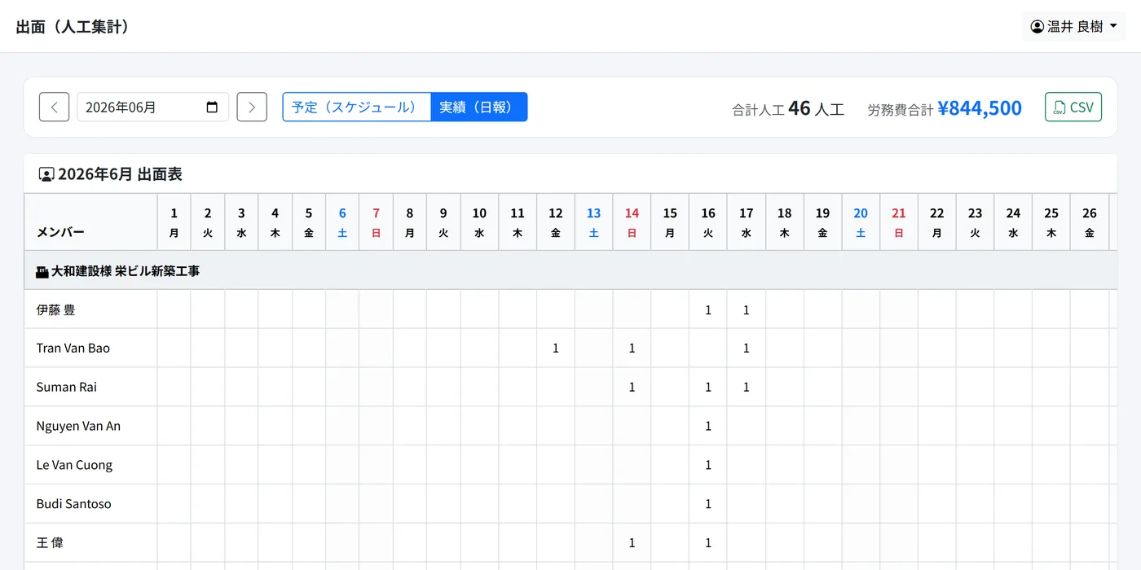The image size is (1141, 570).
Task: Click the メンバー column header
Action: [x=90, y=221]
